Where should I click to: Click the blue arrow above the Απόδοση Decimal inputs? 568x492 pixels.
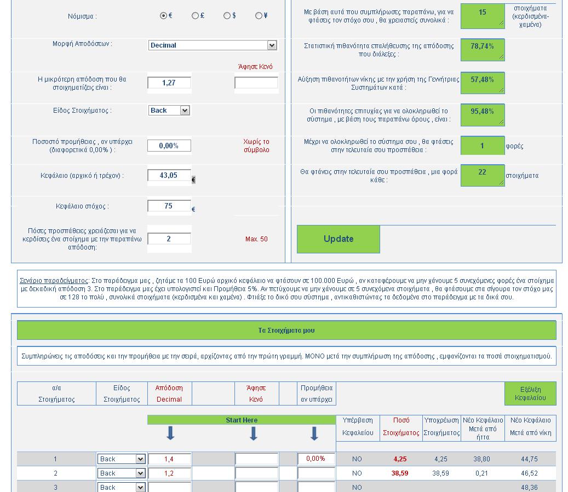(x=170, y=433)
